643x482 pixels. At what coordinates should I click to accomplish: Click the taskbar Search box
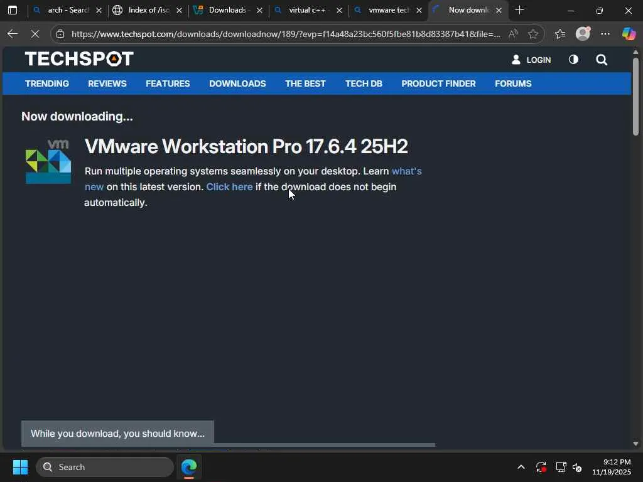105,467
